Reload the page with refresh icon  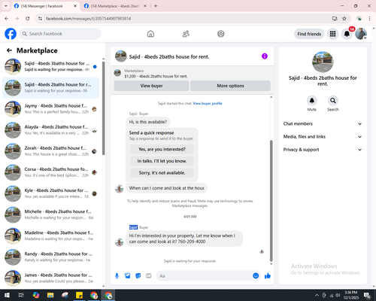tap(28, 19)
